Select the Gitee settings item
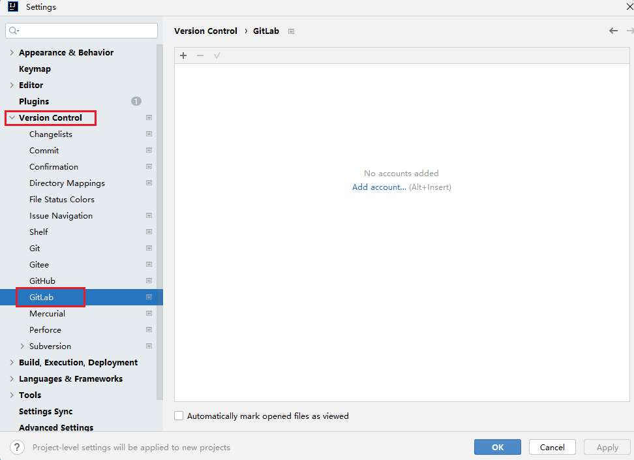634x460 pixels. 39,265
